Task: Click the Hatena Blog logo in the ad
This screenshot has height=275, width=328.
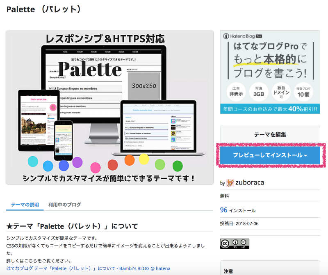Action: point(243,36)
